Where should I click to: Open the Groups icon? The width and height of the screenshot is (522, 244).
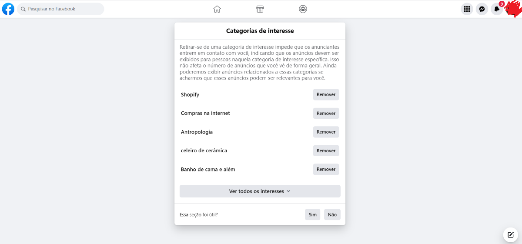[303, 9]
